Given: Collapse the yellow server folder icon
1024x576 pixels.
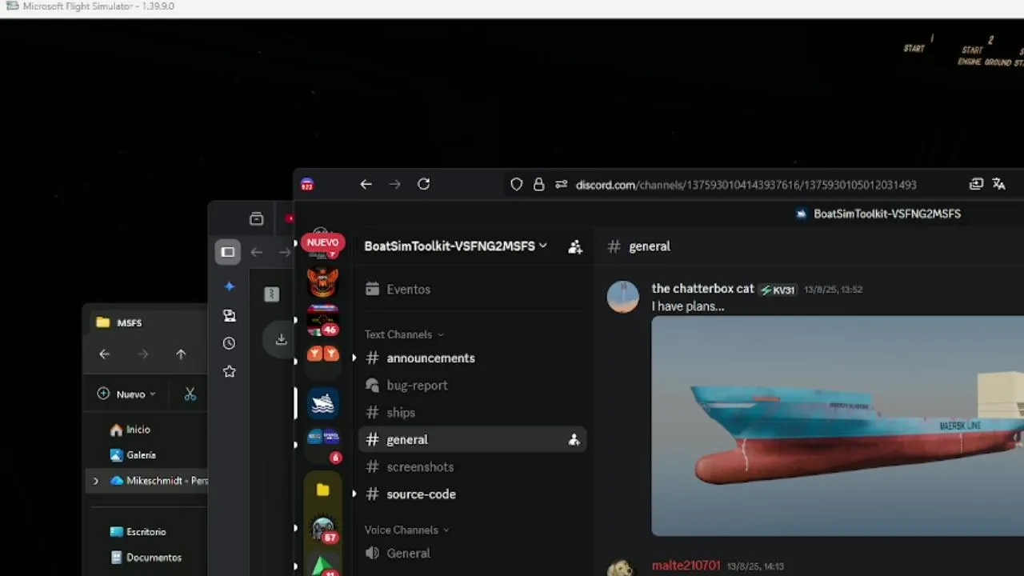Looking at the screenshot, I should point(323,490).
